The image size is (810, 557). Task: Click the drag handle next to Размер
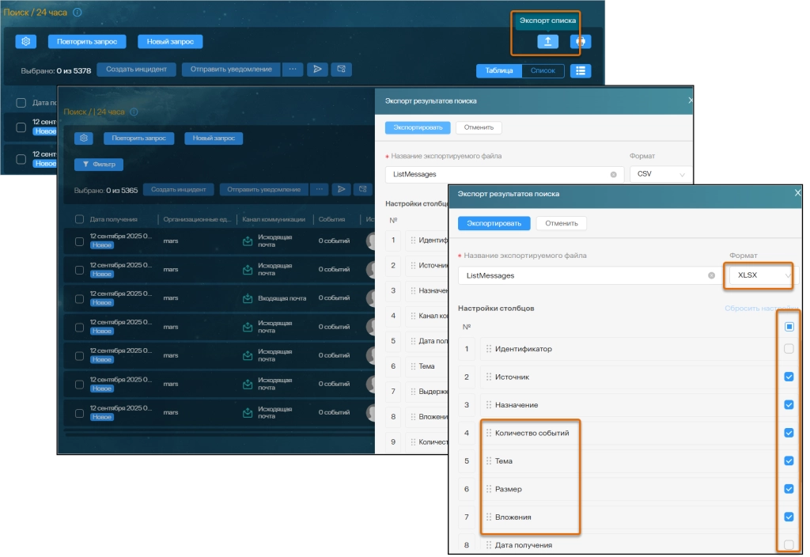click(489, 489)
